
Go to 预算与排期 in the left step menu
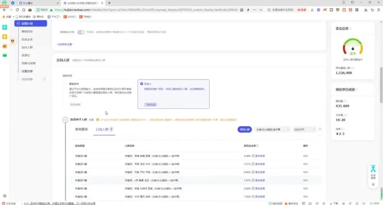tap(28, 63)
